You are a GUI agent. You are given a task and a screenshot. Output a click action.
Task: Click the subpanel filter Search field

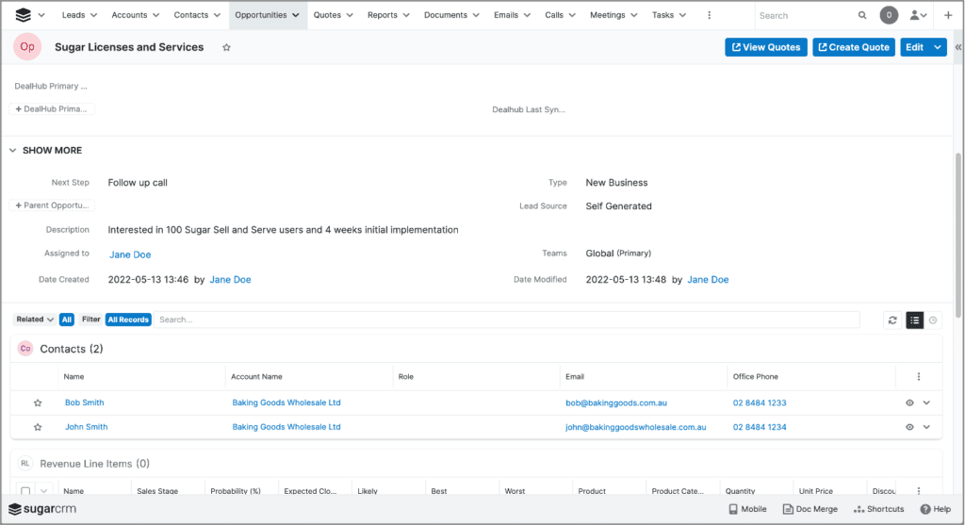click(x=506, y=320)
